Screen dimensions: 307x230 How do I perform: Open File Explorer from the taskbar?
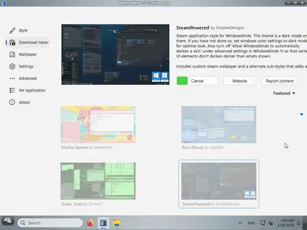[117, 223]
